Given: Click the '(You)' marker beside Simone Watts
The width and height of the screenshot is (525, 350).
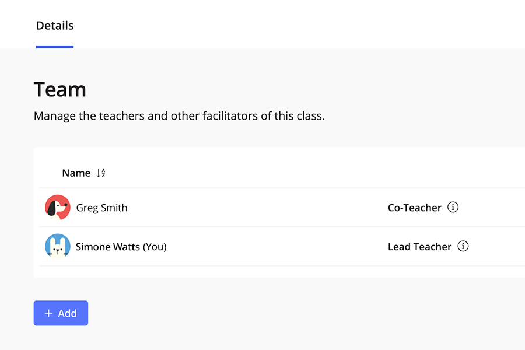Looking at the screenshot, I should tap(155, 247).
